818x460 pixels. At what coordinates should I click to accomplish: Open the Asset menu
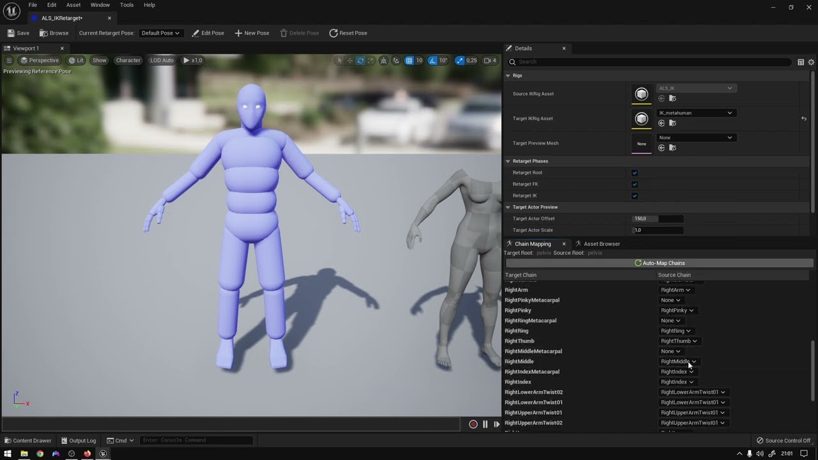click(x=73, y=5)
